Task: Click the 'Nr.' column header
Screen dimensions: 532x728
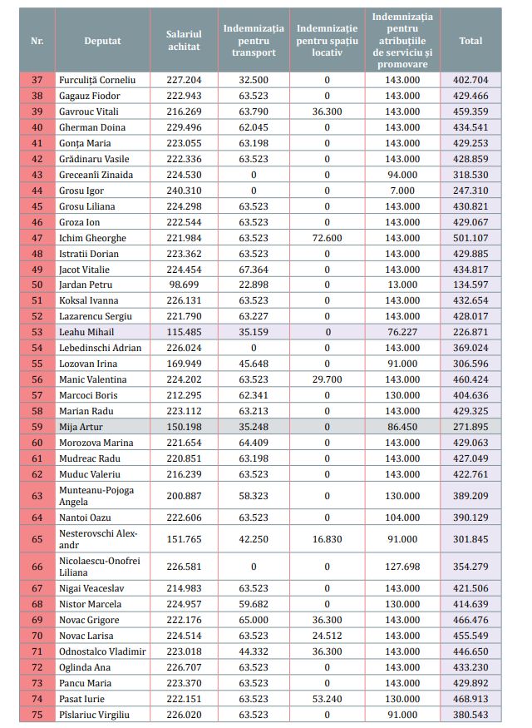Action: [x=37, y=41]
